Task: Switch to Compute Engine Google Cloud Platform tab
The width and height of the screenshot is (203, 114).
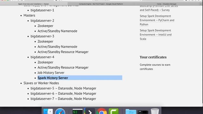Action: click(x=101, y=4)
